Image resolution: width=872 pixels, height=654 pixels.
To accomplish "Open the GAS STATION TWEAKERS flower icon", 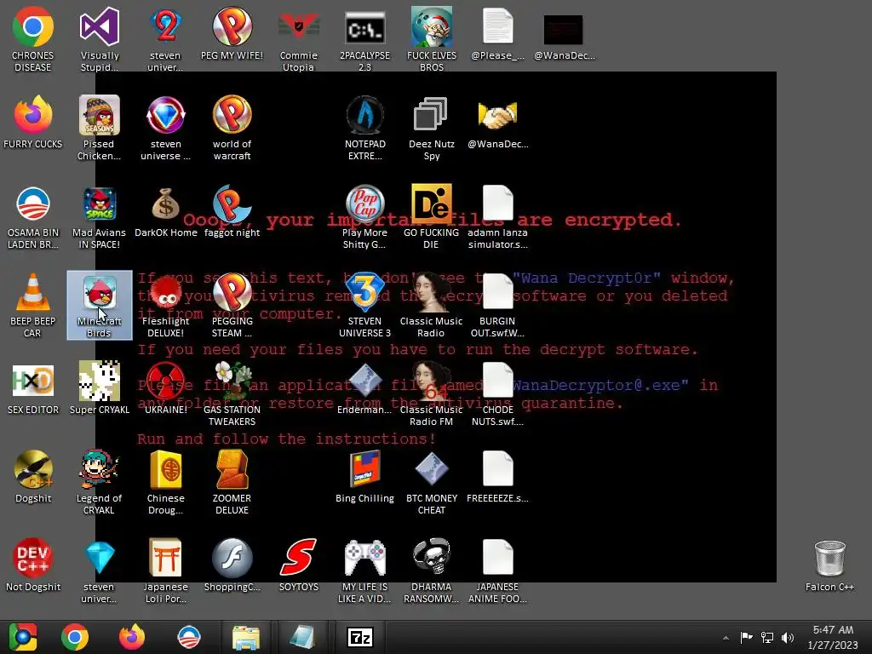I will 232,381.
